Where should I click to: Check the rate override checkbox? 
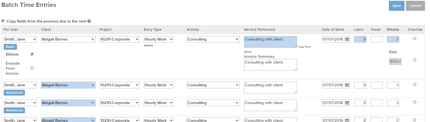tap(415, 60)
